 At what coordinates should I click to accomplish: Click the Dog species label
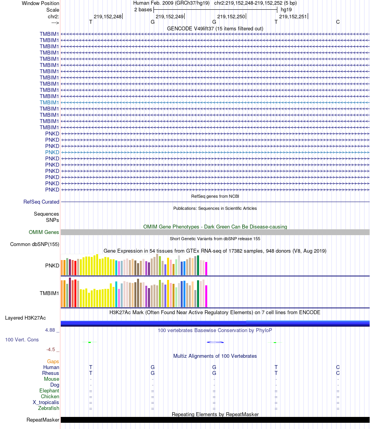(55, 385)
